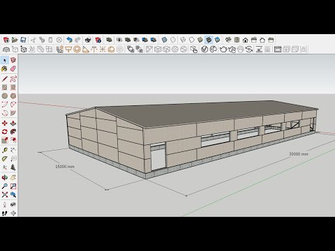335x251 pixels.
Task: Switch to the Front house view
Action: tap(245, 40)
